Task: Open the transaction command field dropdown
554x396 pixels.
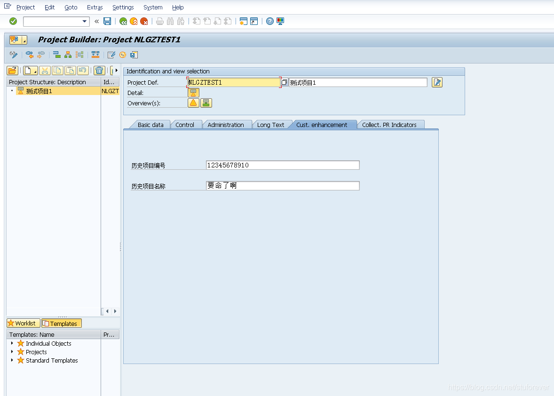Action: [85, 21]
